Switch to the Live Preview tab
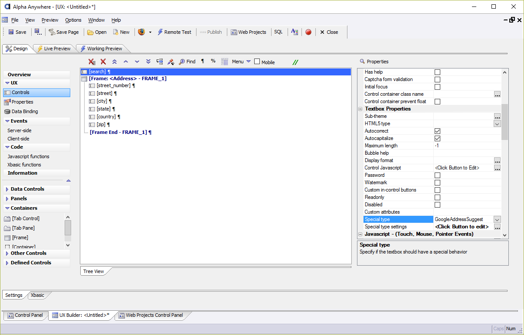The height and width of the screenshot is (335, 524). pos(54,49)
